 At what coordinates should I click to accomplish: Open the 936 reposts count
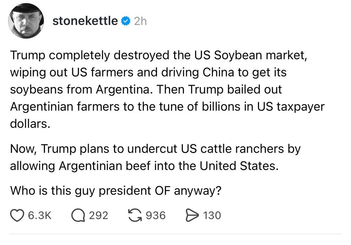point(155,216)
